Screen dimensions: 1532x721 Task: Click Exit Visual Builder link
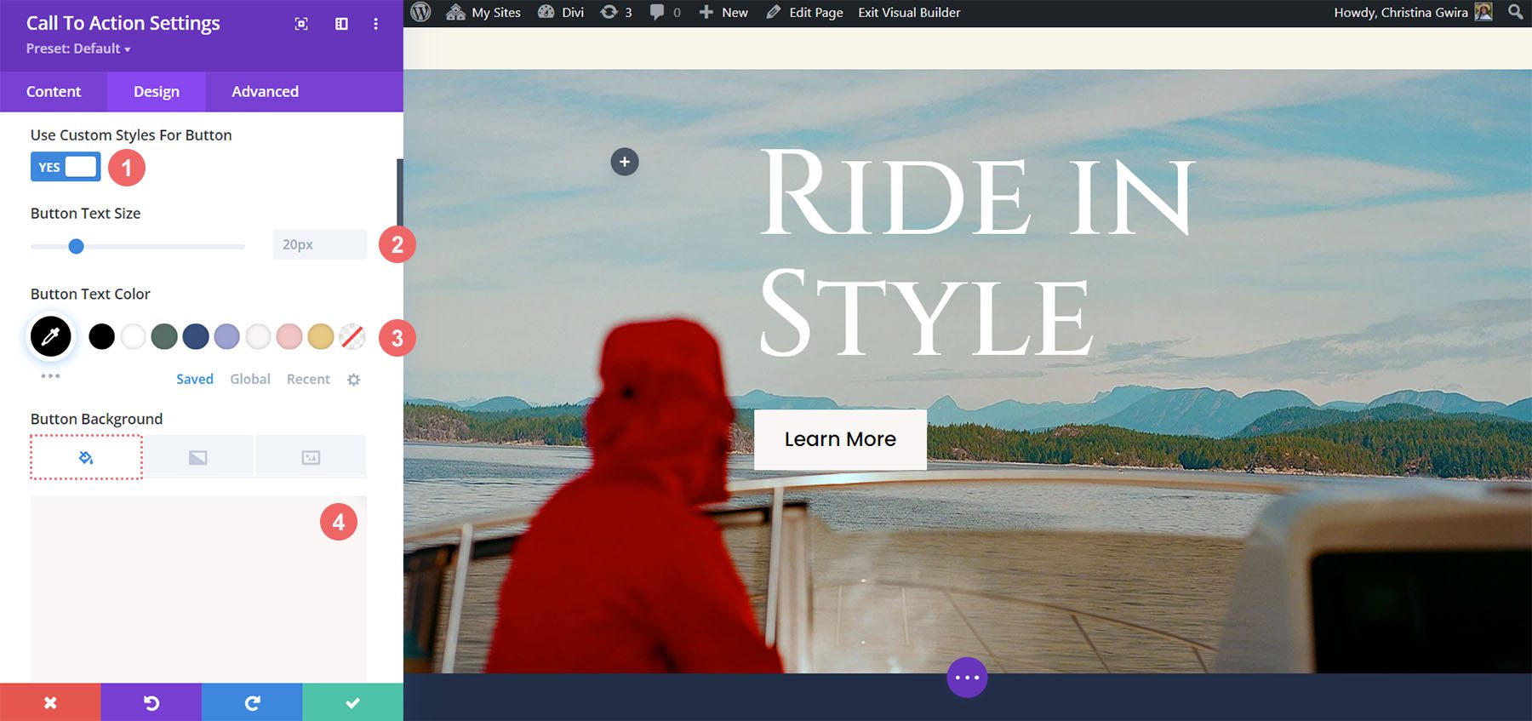[x=909, y=12]
